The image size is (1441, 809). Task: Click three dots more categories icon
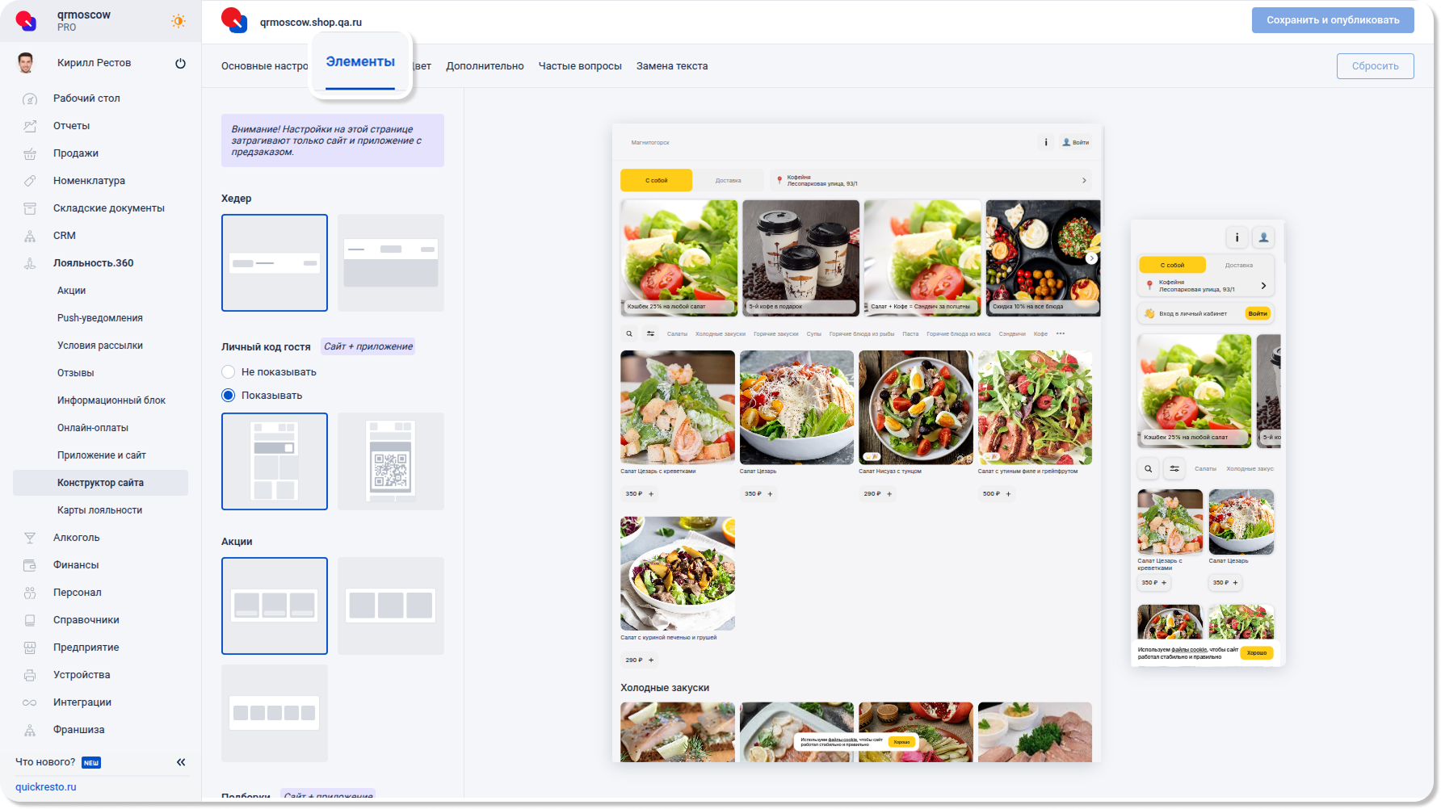pyautogui.click(x=1061, y=333)
